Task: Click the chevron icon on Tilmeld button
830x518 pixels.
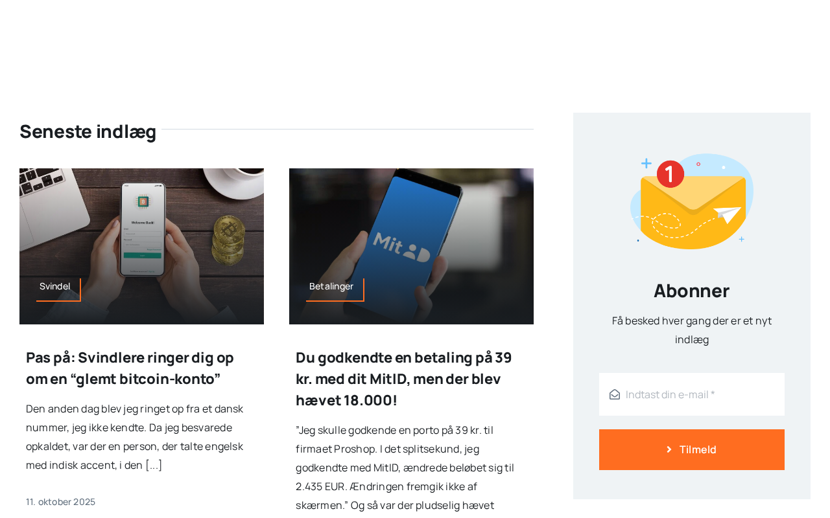Action: pos(669,449)
